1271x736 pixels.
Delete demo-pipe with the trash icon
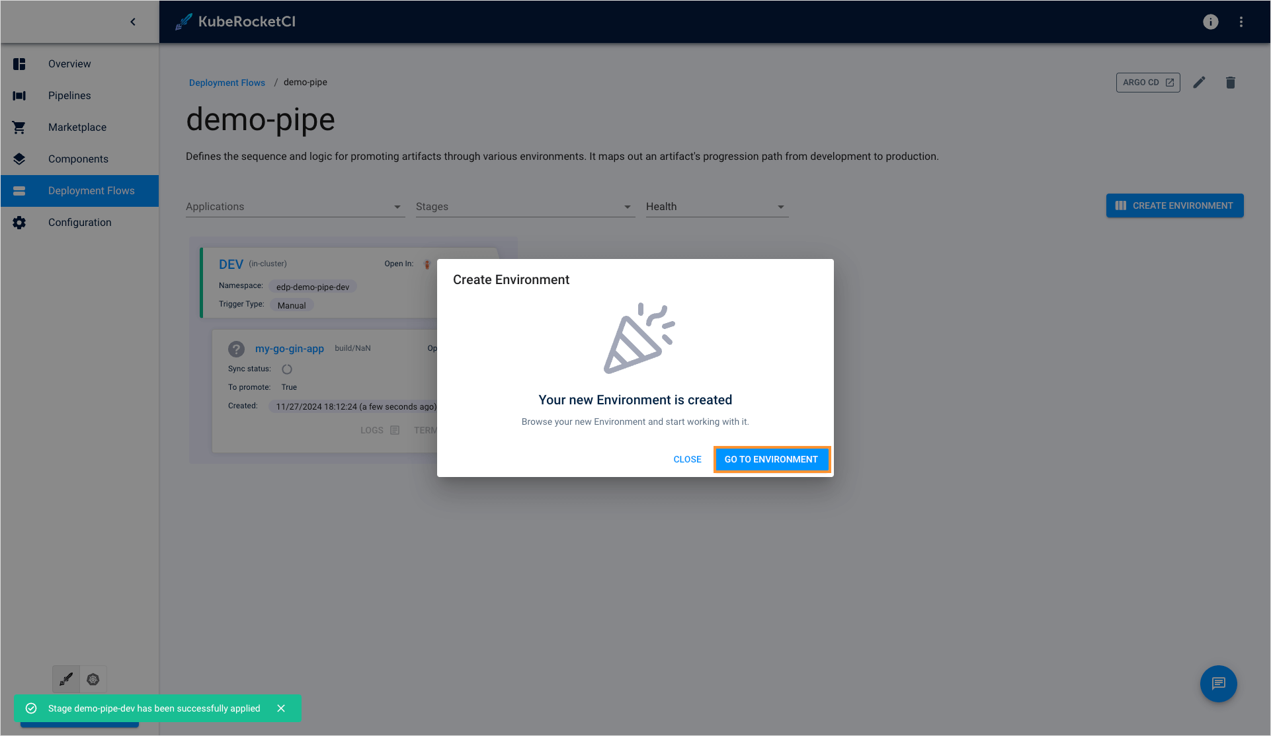click(x=1230, y=83)
